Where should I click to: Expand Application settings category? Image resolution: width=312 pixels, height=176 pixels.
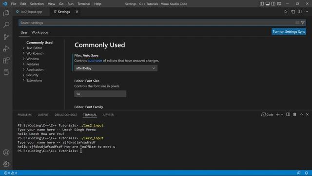[35, 69]
